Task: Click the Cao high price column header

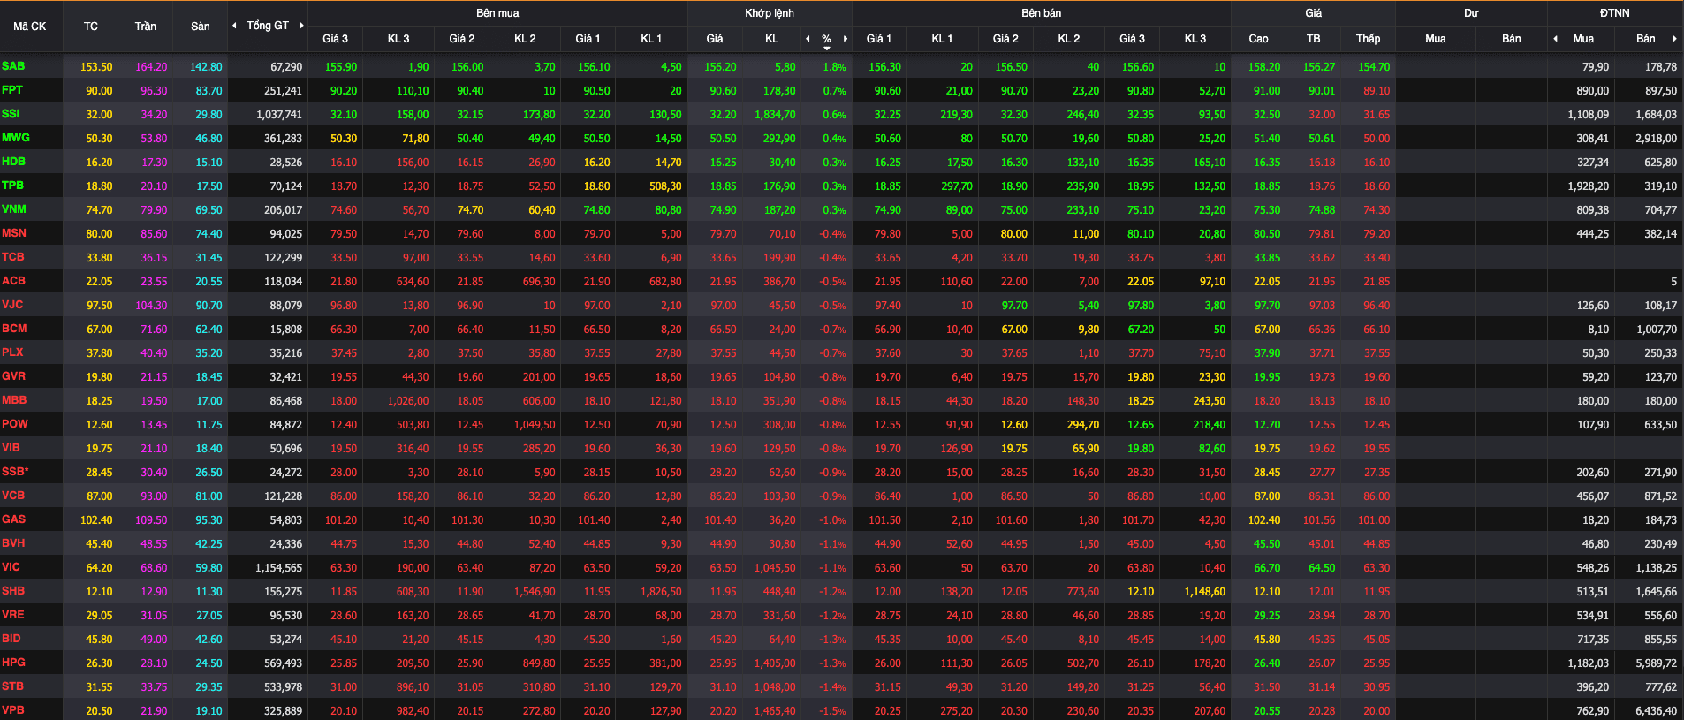Action: tap(1259, 39)
